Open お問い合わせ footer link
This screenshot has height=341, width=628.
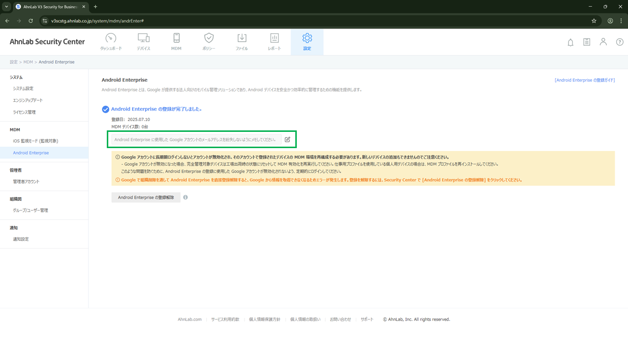[341, 319]
